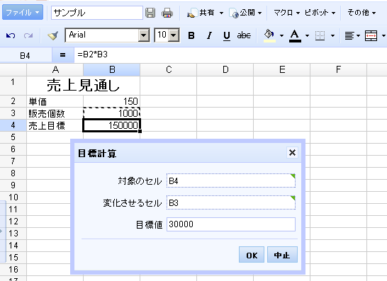
Task: Click the merge cells icon
Action: [x=371, y=35]
